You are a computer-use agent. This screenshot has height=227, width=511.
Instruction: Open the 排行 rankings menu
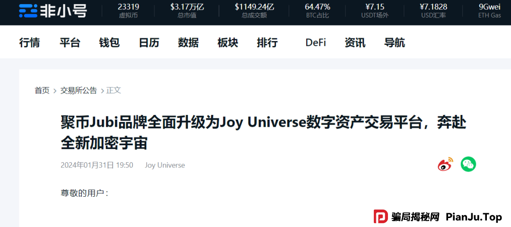tap(267, 43)
